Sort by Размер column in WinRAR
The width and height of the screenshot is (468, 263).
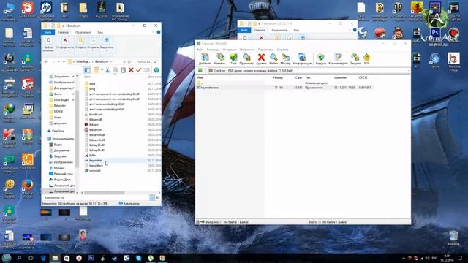point(278,77)
